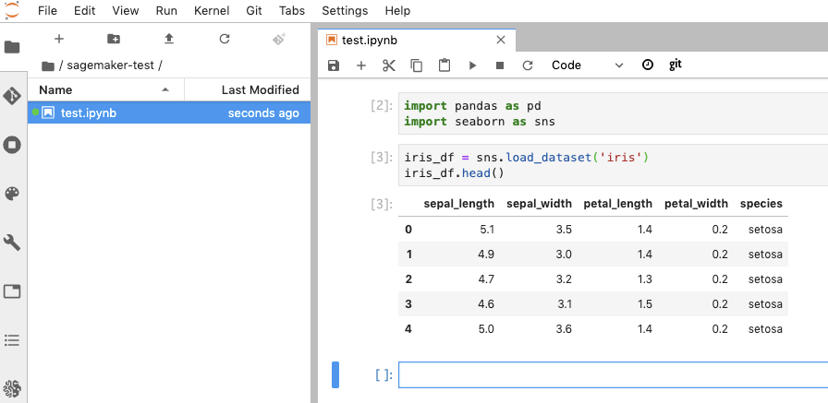
Task: Select test.ipynb in the file browser
Action: tap(89, 113)
